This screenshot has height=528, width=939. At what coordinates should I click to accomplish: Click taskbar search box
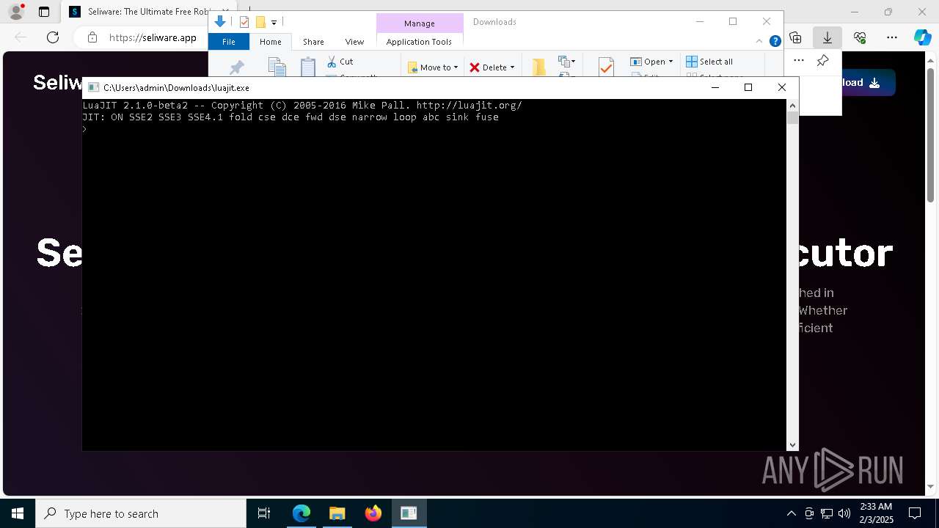[x=141, y=513]
